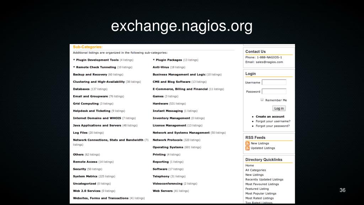Viewport: 364px width, 205px height.
Task: Focus the Password input field
Action: coord(274,91)
